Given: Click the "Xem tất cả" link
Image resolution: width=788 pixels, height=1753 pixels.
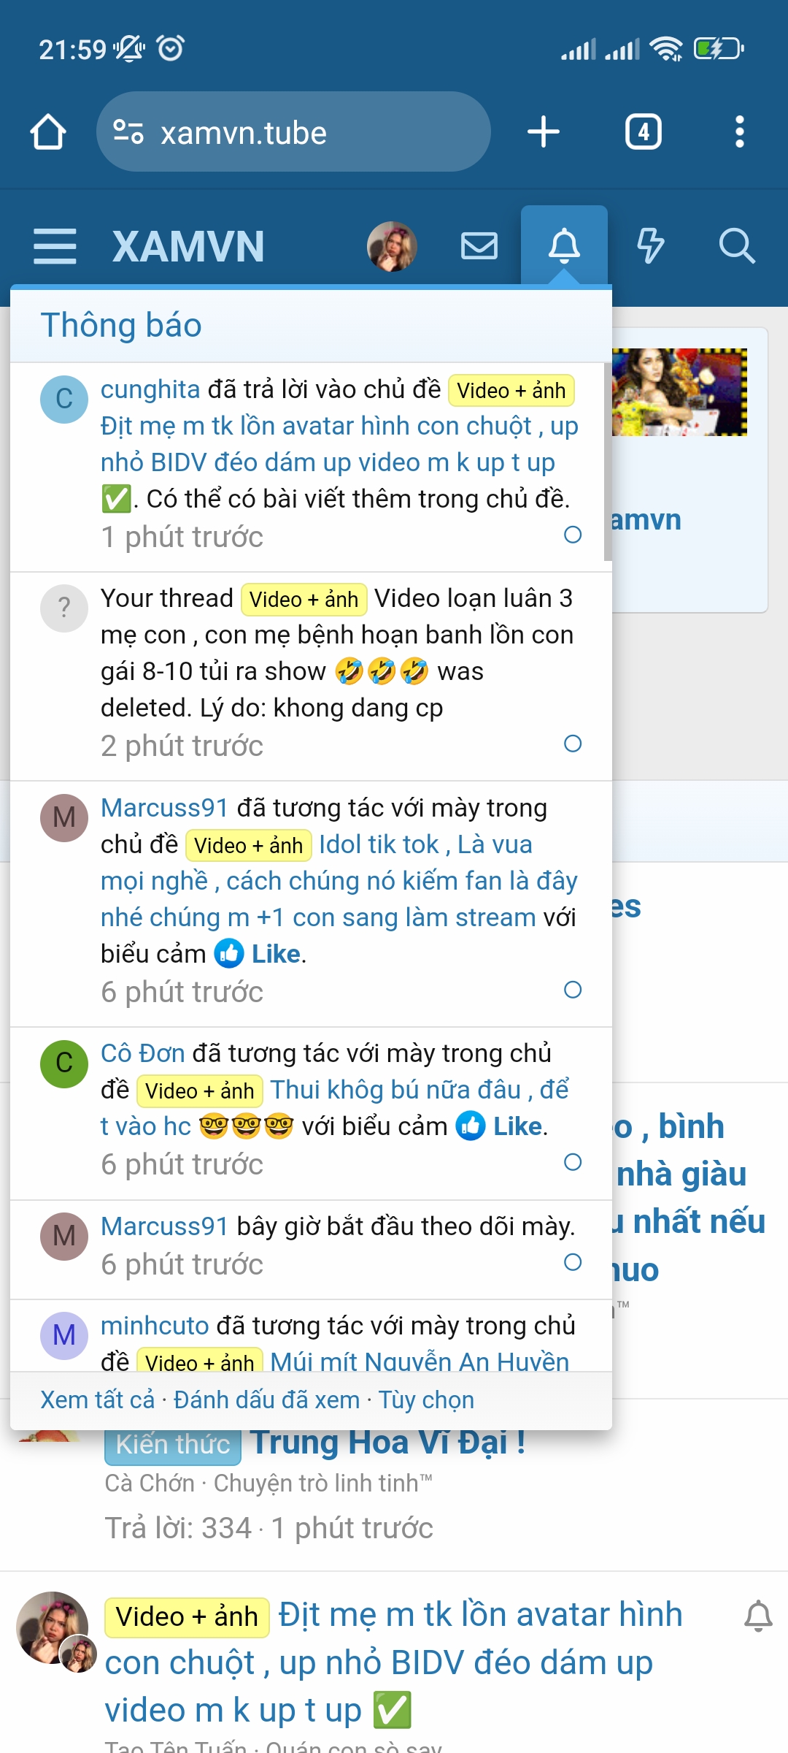Looking at the screenshot, I should 98,1400.
